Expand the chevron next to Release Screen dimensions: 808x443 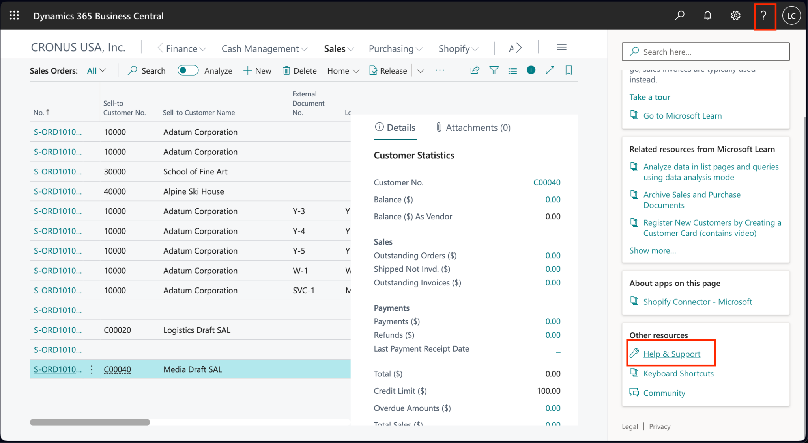(x=421, y=71)
